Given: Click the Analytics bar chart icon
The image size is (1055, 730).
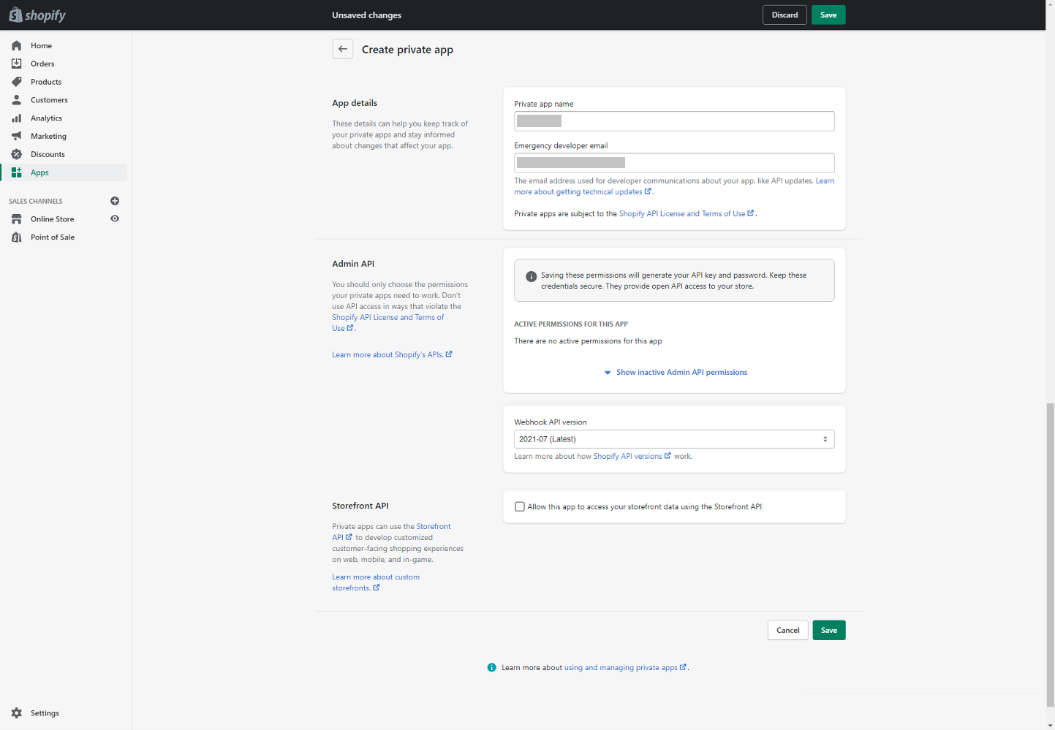Looking at the screenshot, I should point(17,118).
